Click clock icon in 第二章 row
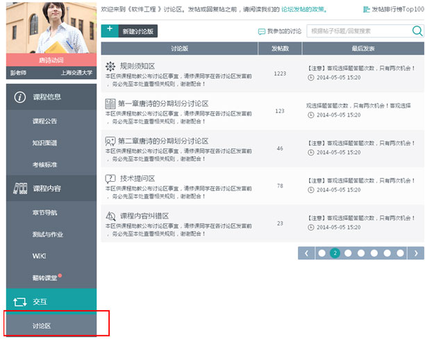425x342 pixels. (x=310, y=153)
